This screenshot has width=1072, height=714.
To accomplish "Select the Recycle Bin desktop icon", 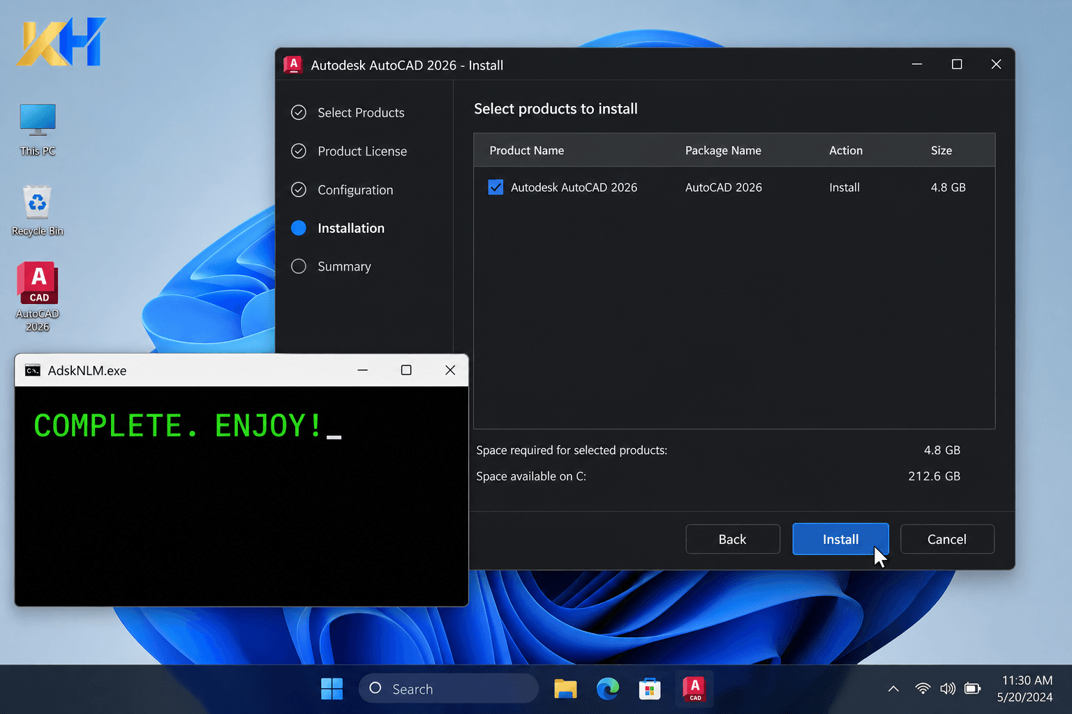I will pyautogui.click(x=38, y=211).
